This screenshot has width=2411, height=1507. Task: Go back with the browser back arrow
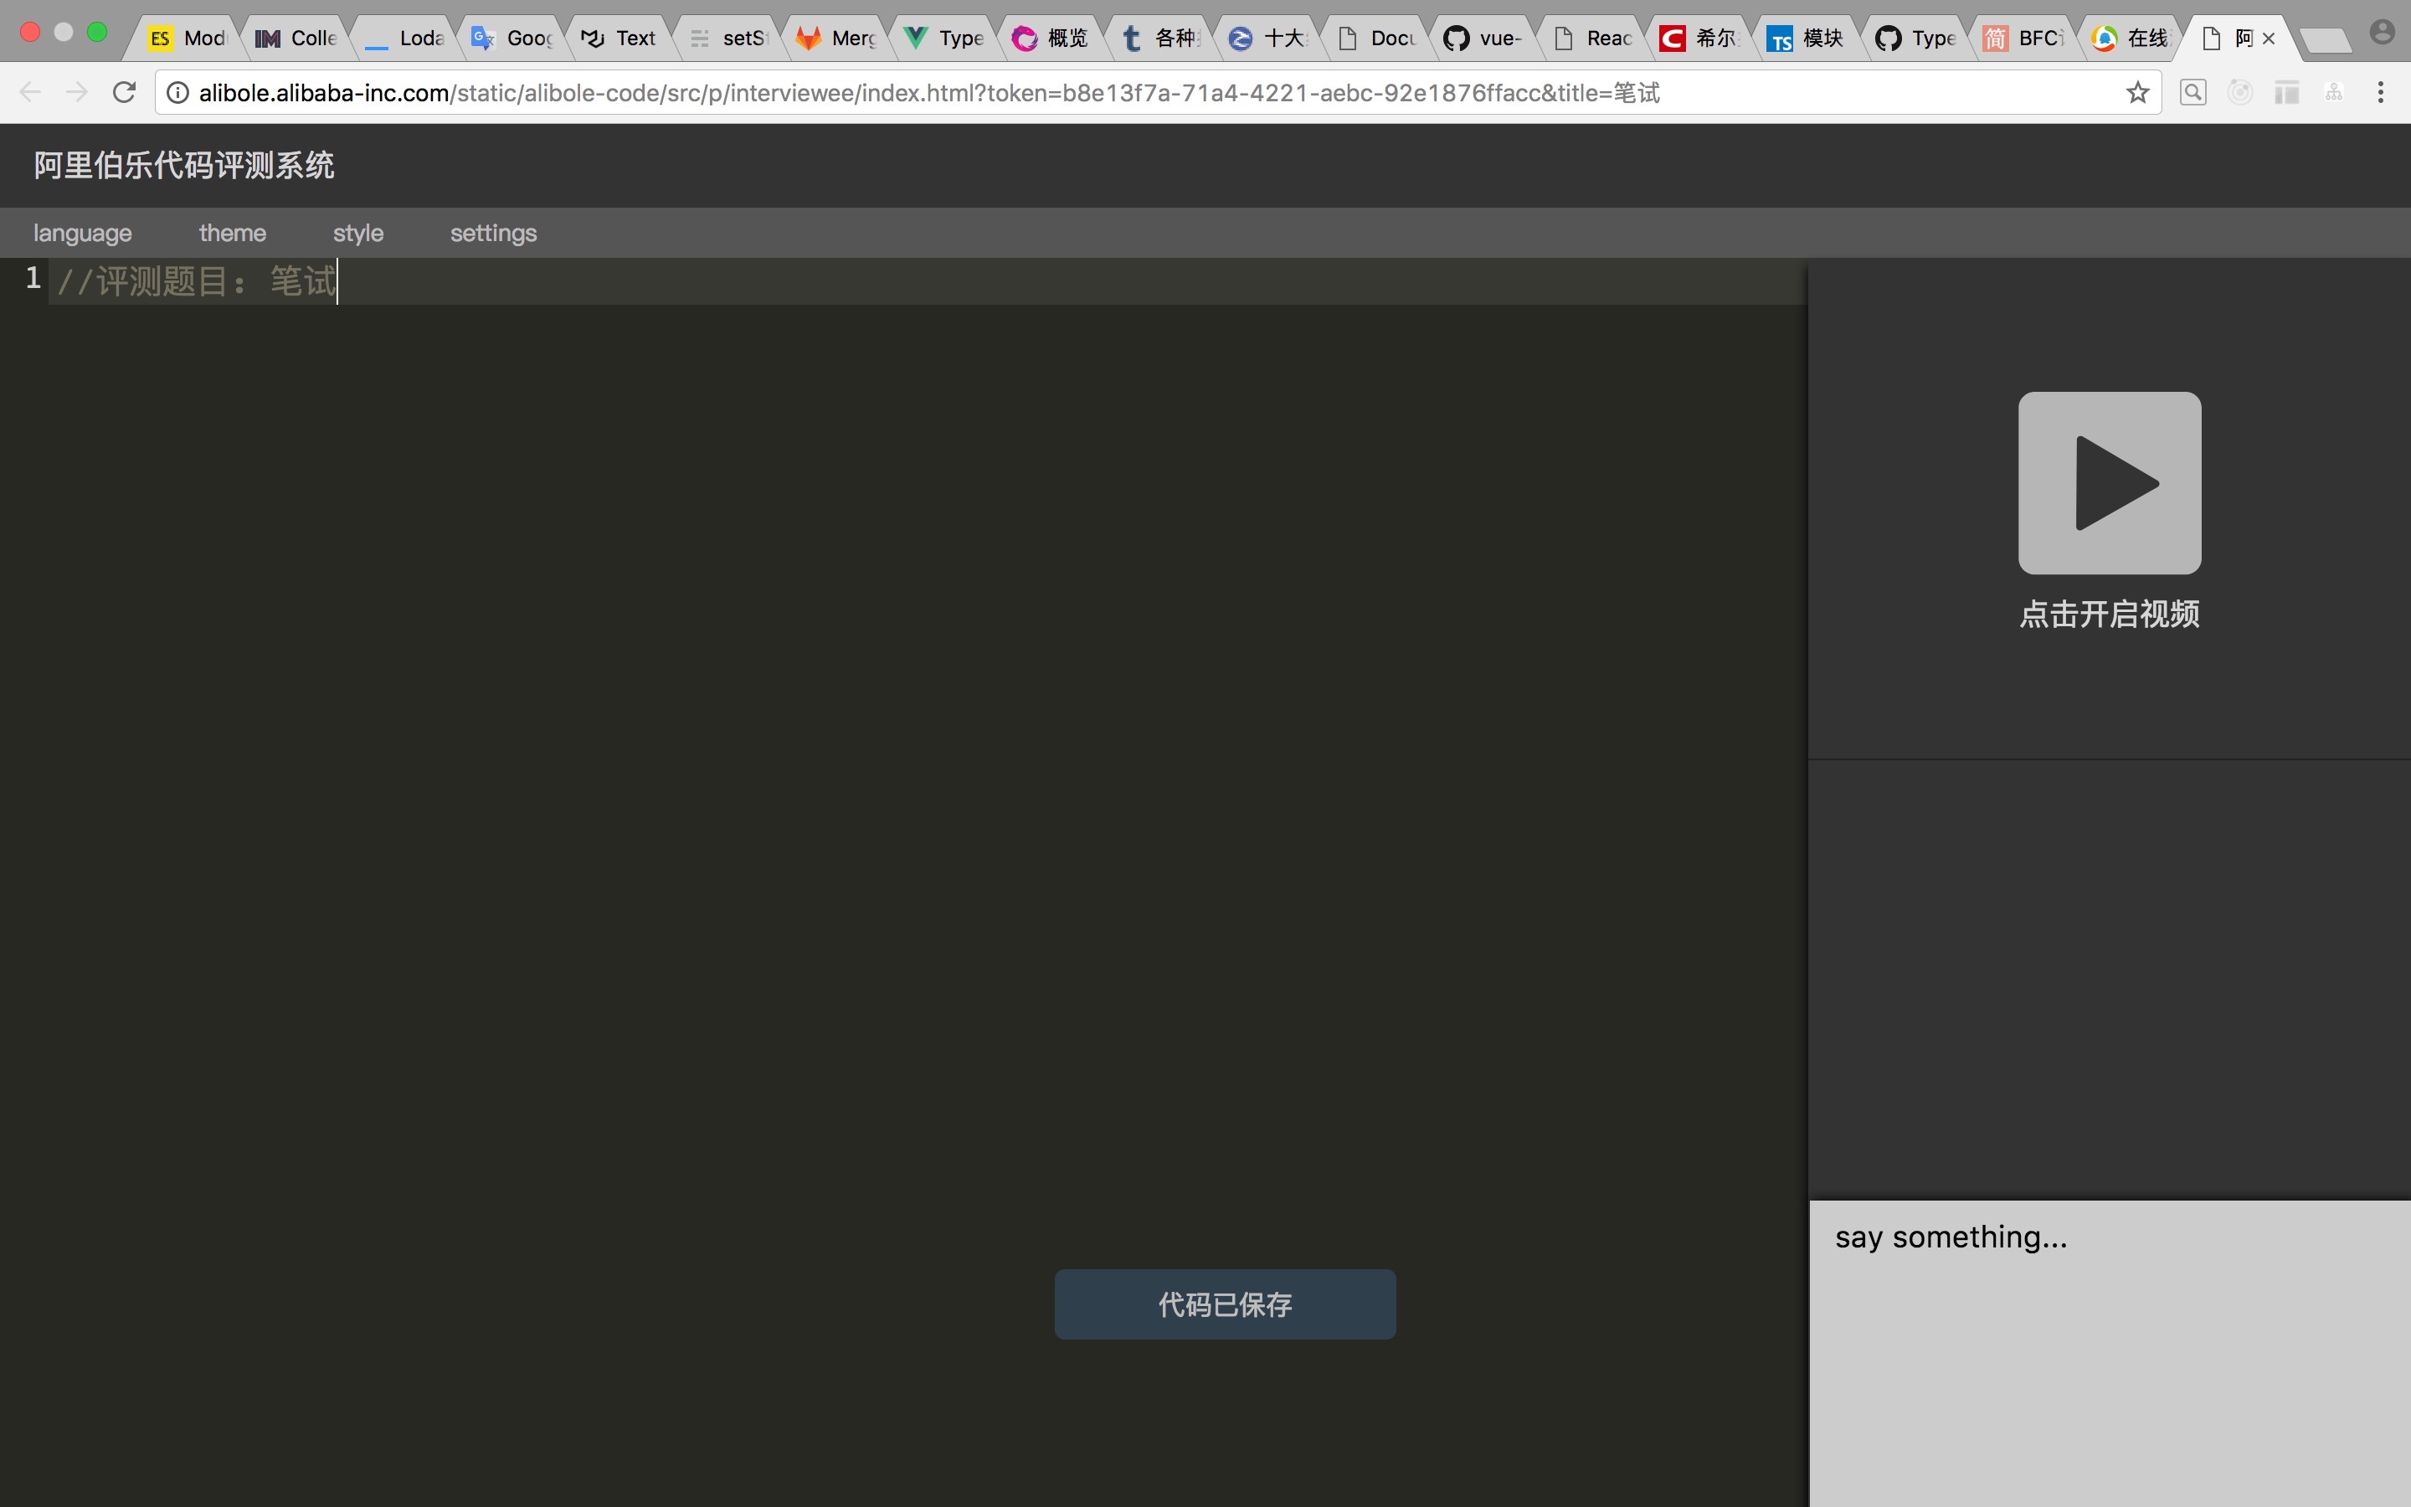pyautogui.click(x=30, y=93)
